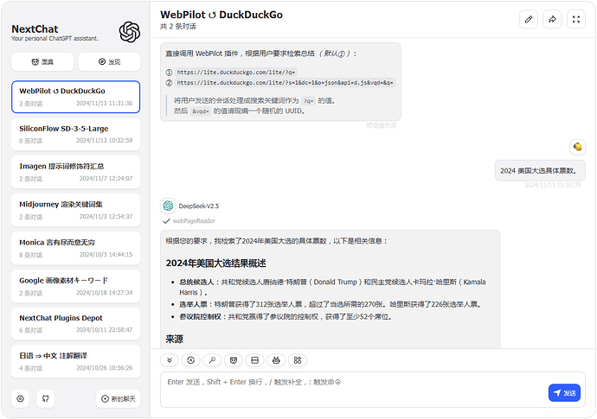Click the user avatar emoji above the message
Viewport: 597px width, 419px height.
click(577, 147)
